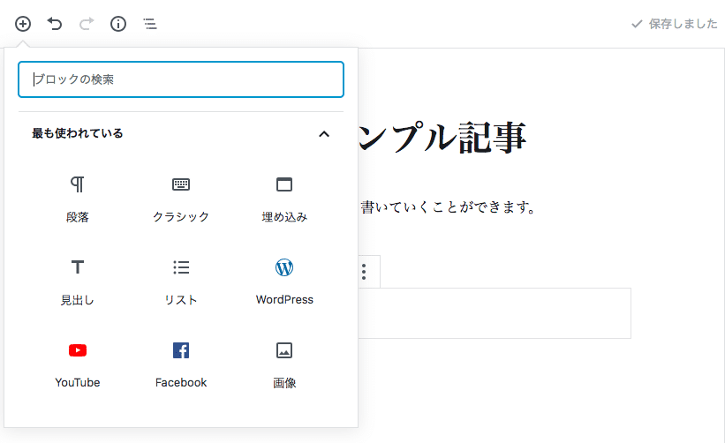
Task: Insert the クラシック classic block
Action: click(181, 199)
